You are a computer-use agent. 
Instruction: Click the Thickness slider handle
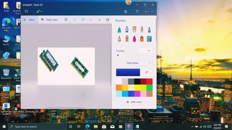tap(118, 55)
